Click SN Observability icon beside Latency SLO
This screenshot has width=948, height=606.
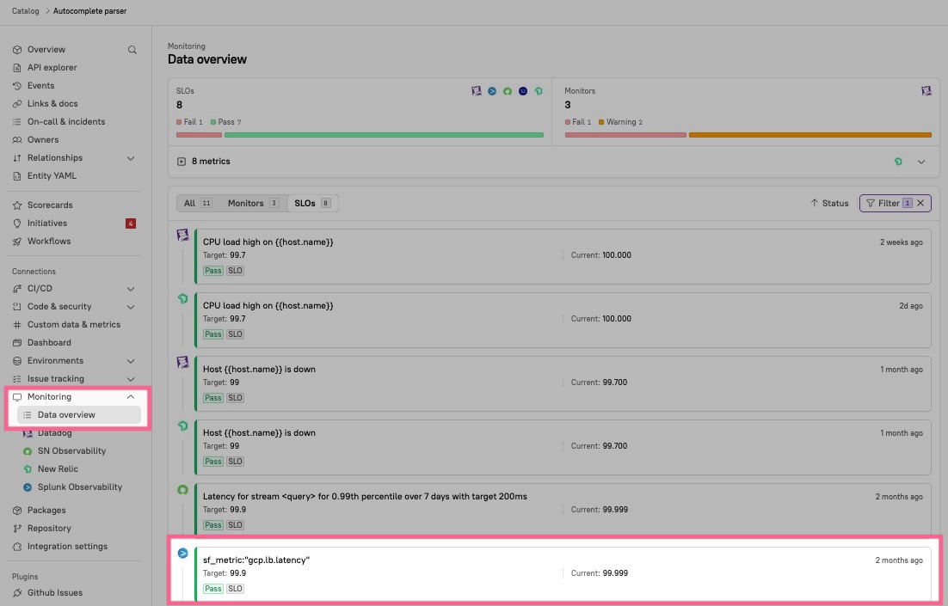(x=182, y=489)
